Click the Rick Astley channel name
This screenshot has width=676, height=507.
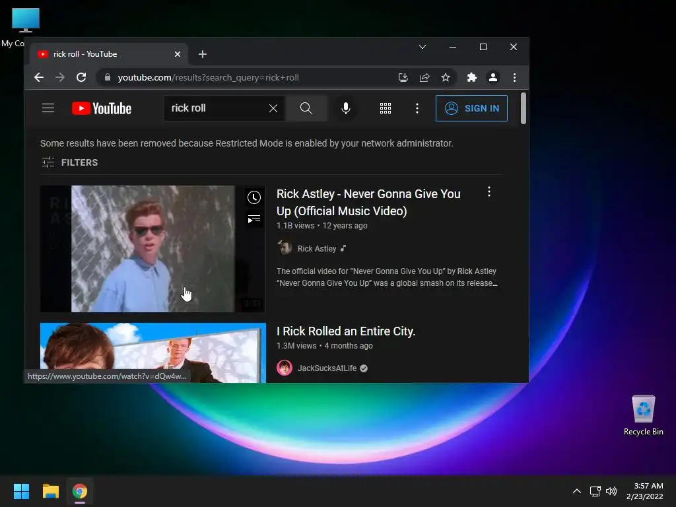[x=317, y=249]
